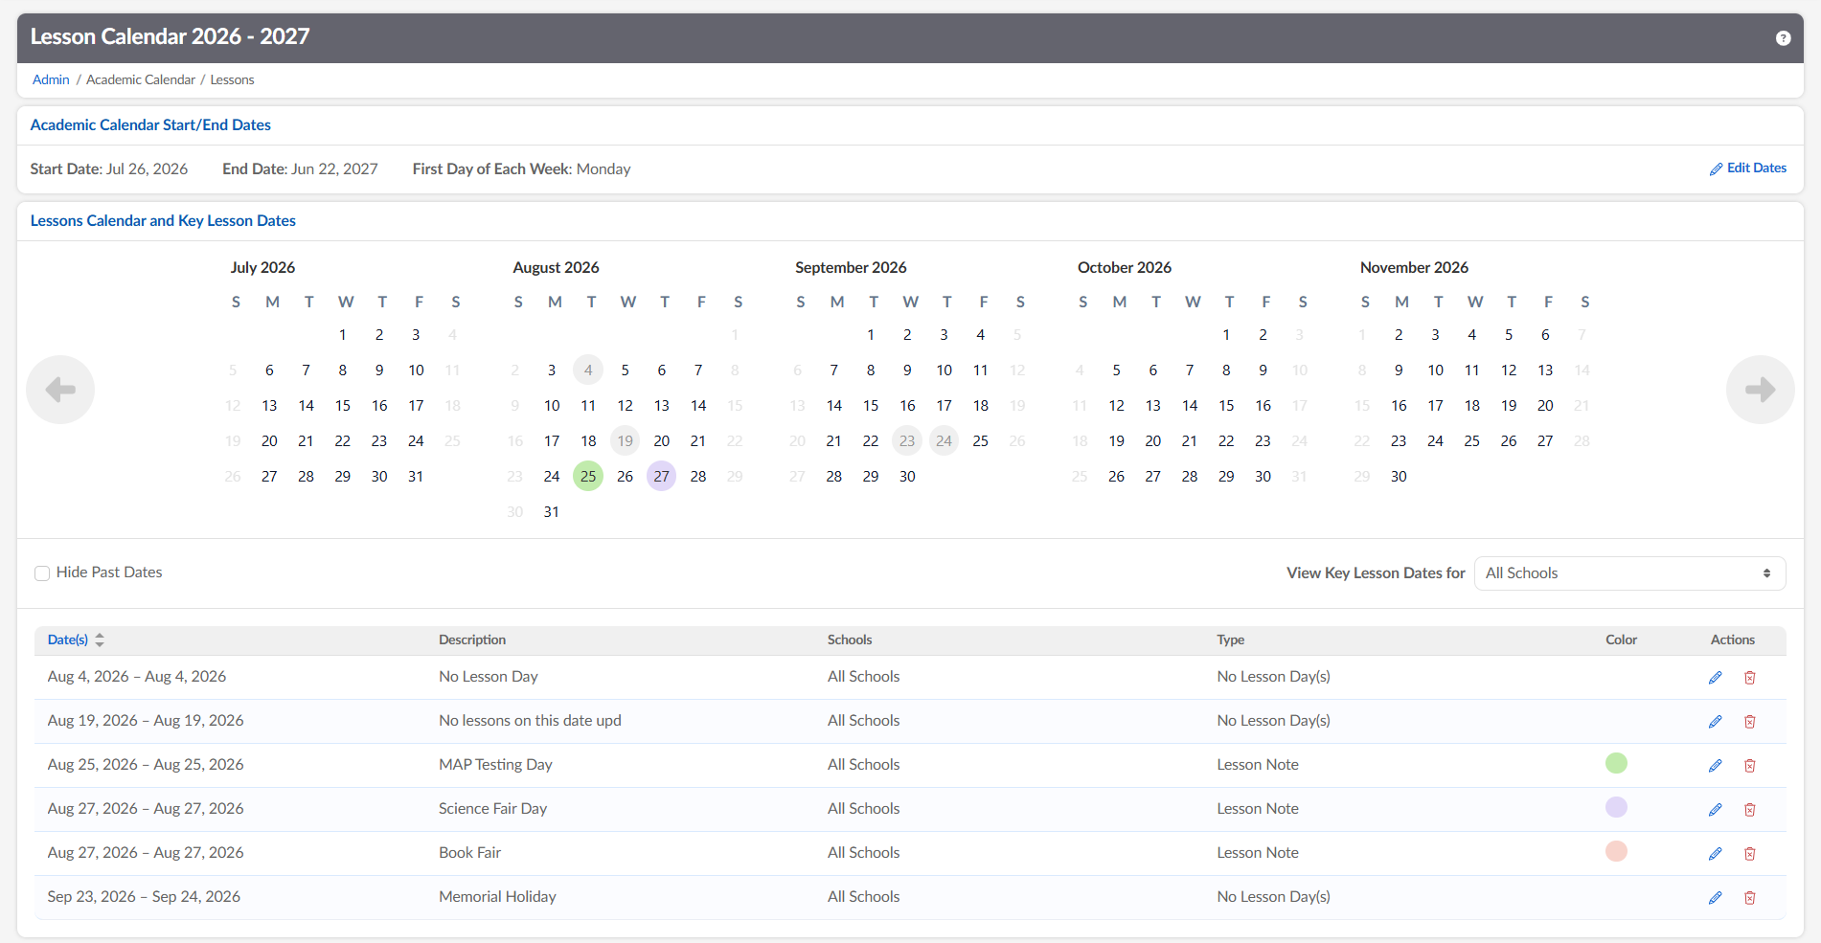This screenshot has width=1821, height=943.
Task: Open the All Schools dropdown
Action: point(1629,573)
